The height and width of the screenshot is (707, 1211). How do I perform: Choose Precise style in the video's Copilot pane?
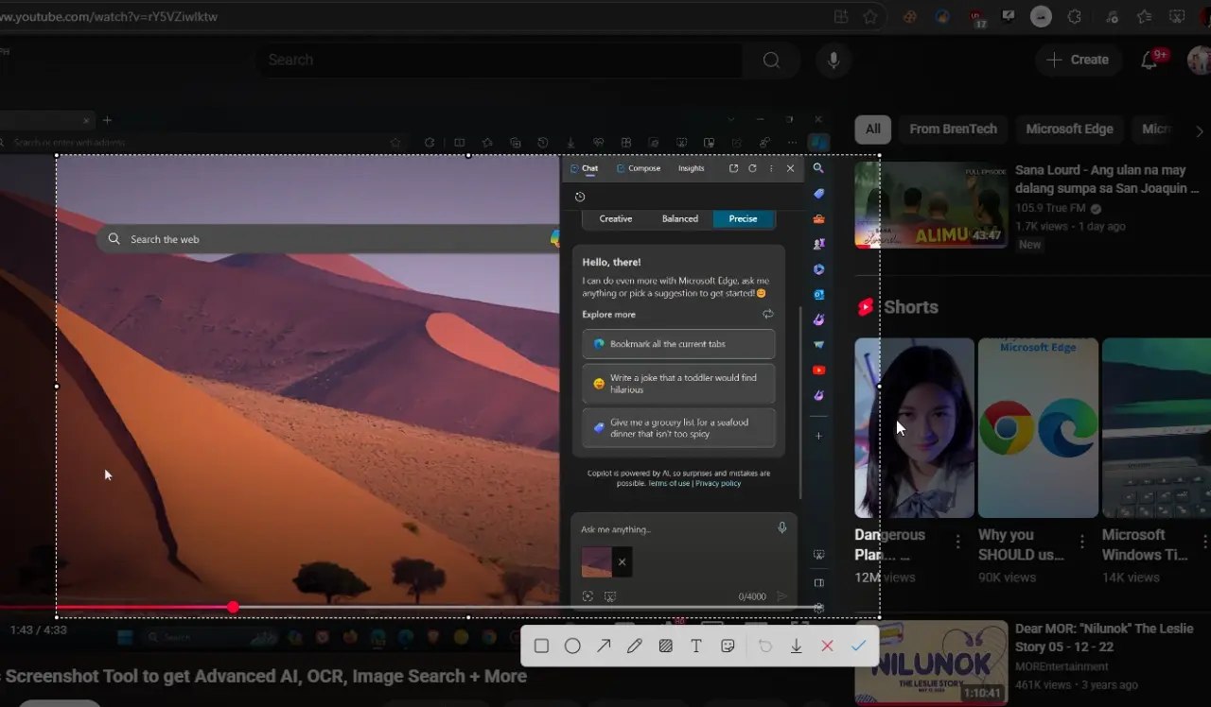743,218
